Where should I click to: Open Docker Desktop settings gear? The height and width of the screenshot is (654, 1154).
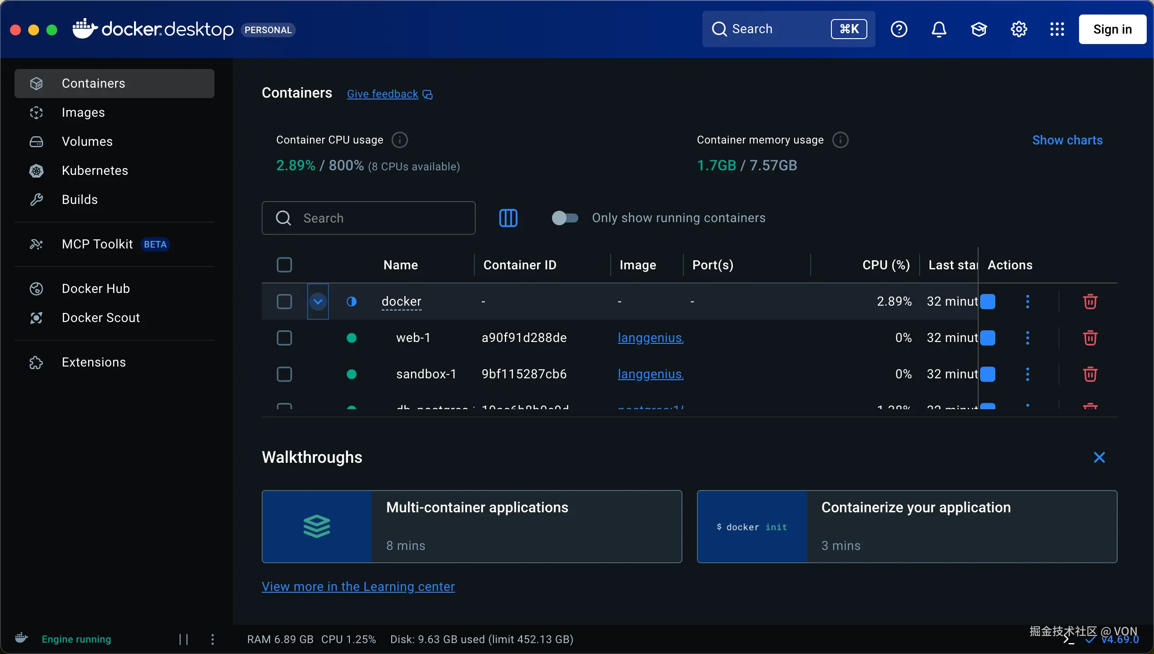(x=1019, y=29)
